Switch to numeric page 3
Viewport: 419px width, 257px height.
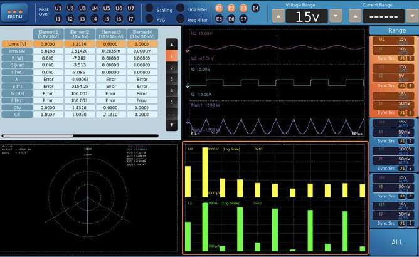(172, 79)
